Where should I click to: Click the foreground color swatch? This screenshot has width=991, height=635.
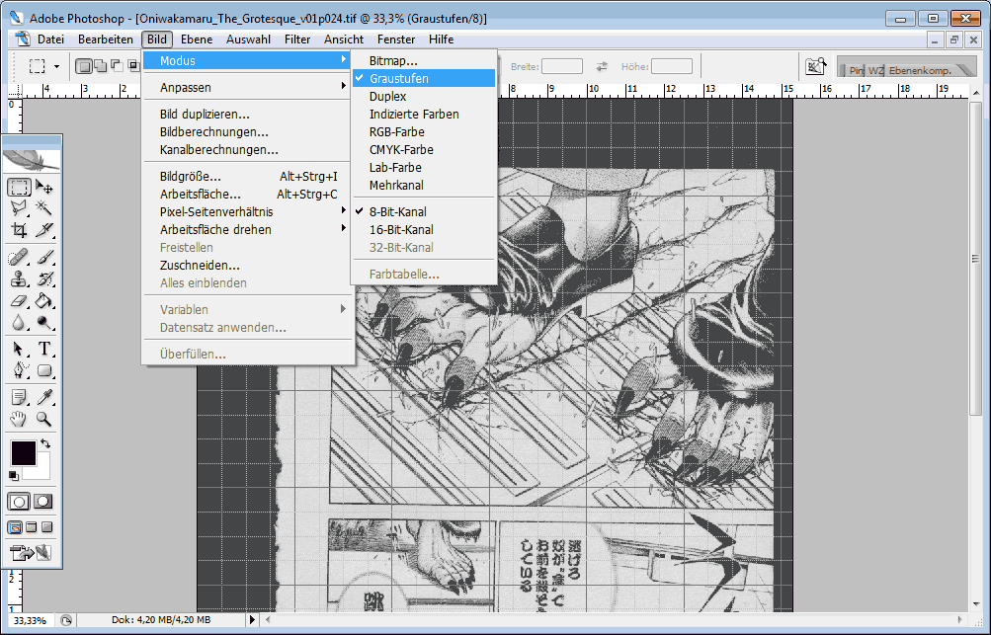click(x=23, y=453)
